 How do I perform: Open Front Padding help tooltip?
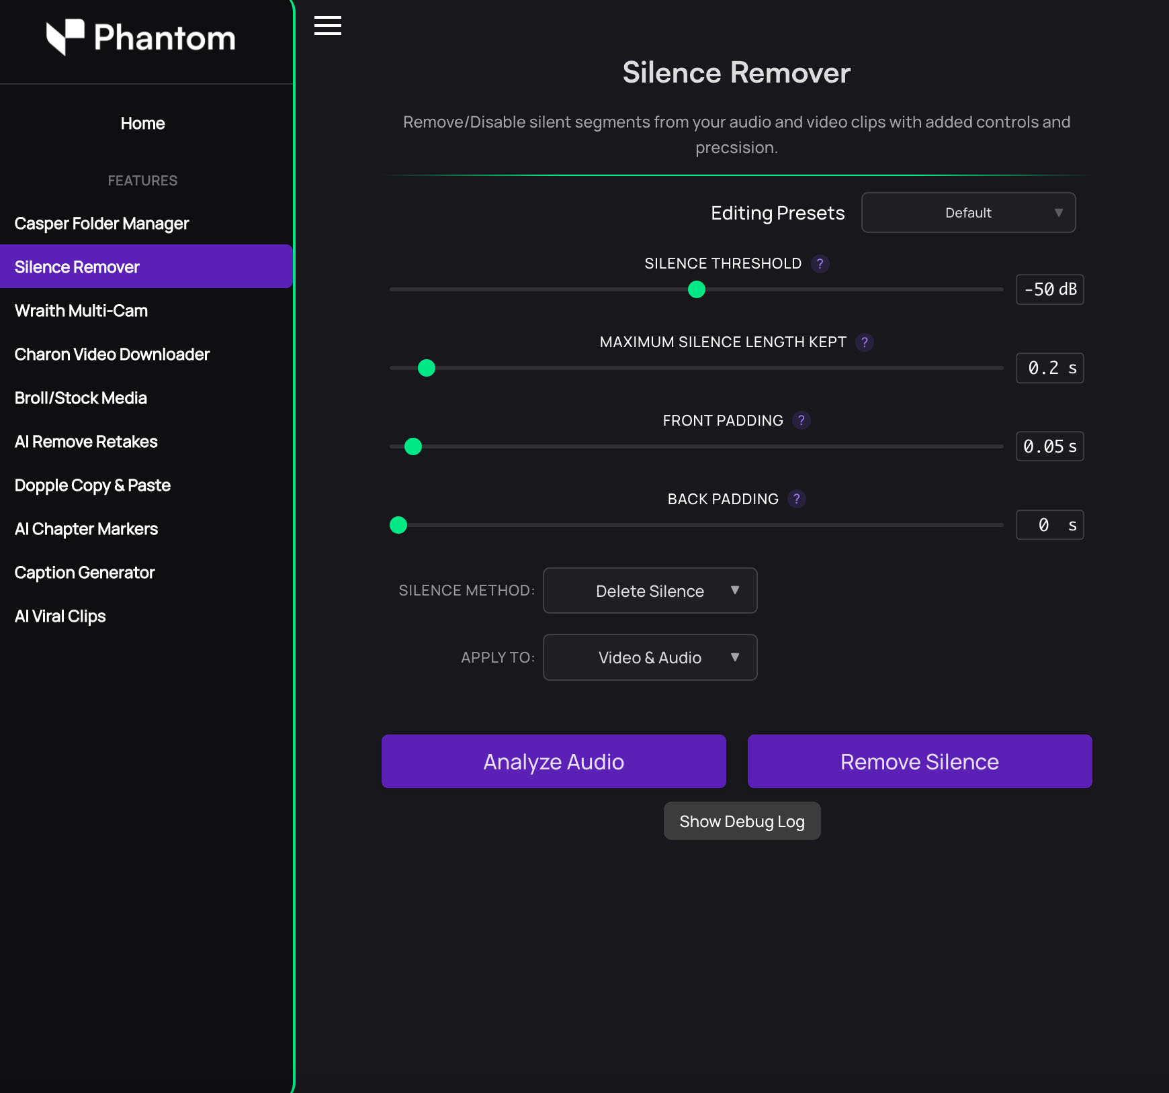[802, 421]
